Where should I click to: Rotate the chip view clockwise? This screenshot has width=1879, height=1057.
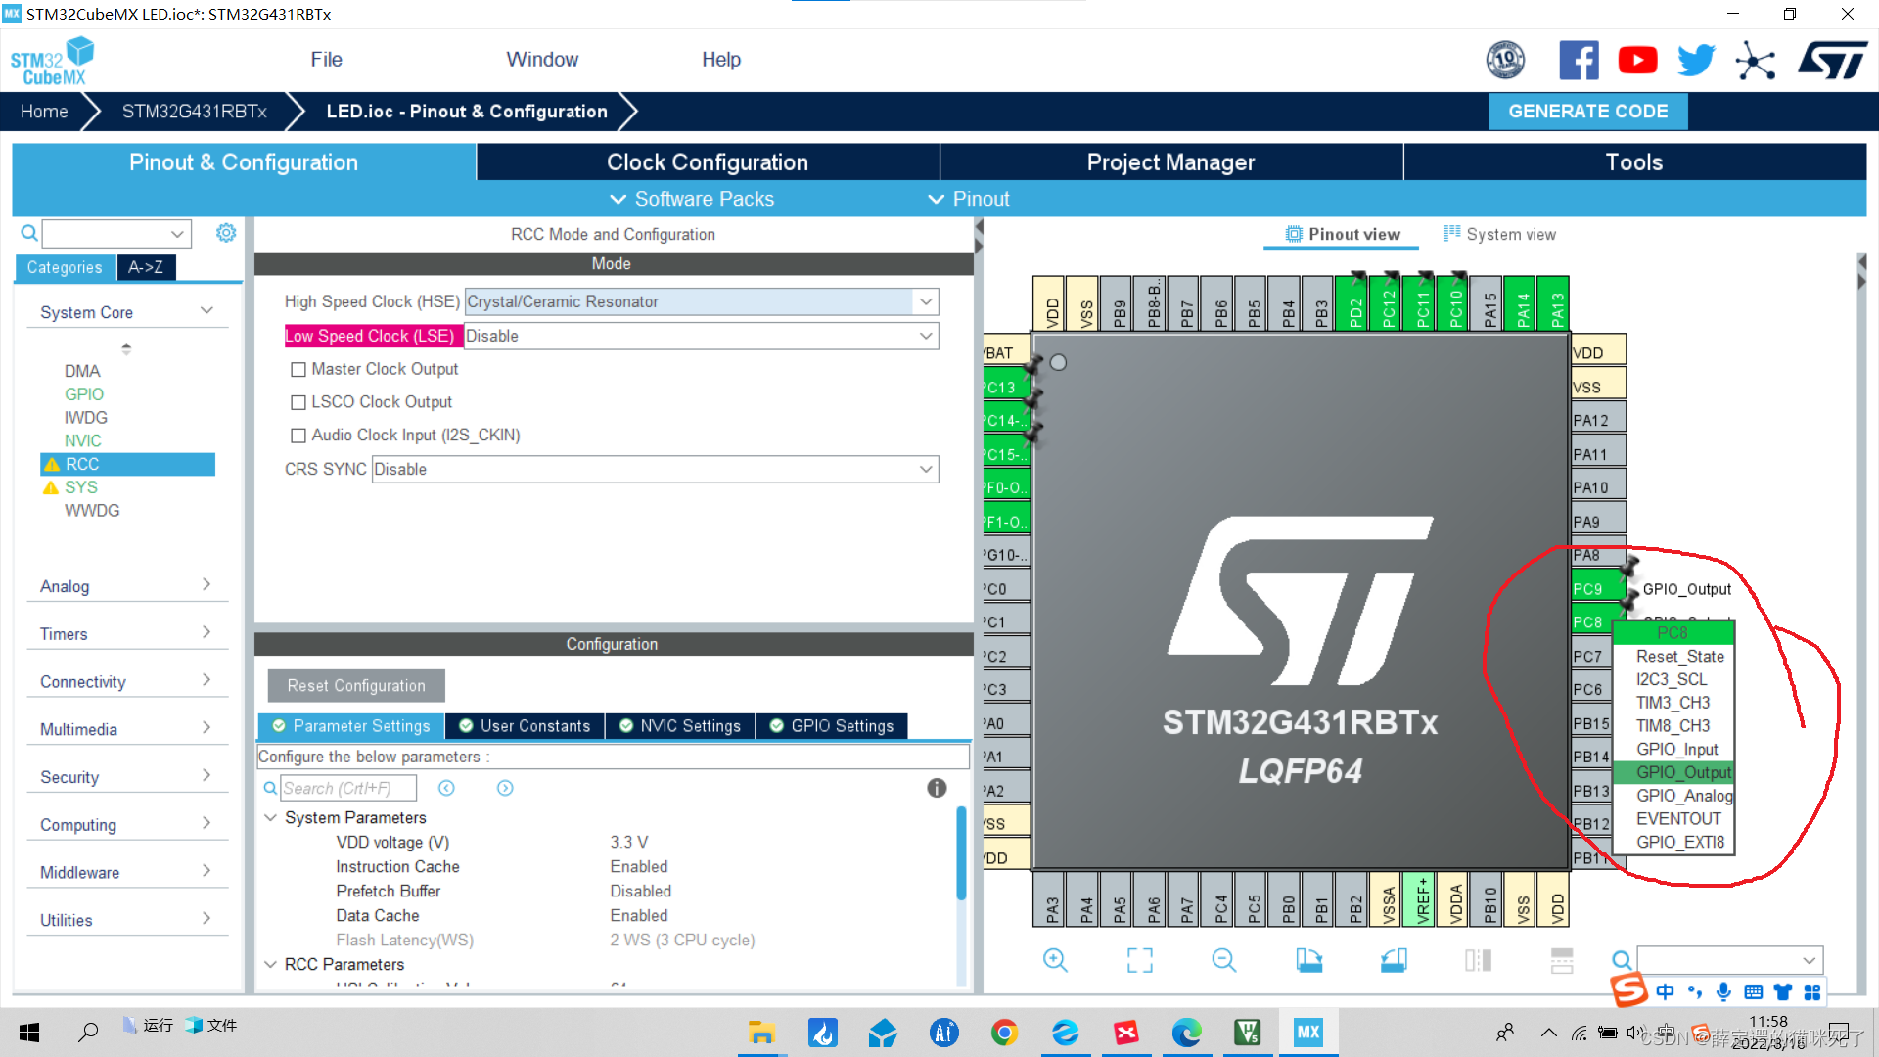pyautogui.click(x=1309, y=960)
